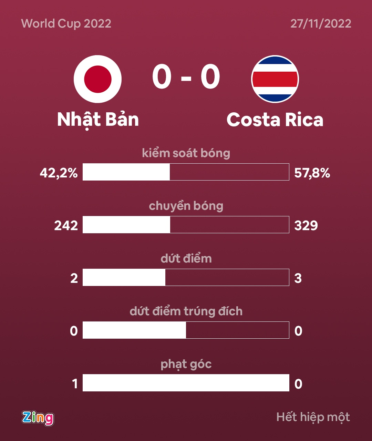Click the Hết hiệp một status text
372x441 pixels.
click(313, 417)
